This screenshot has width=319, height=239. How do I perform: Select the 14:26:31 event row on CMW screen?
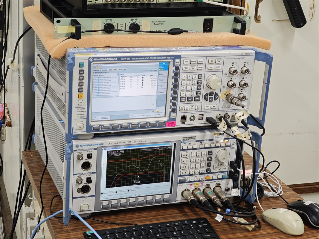138,78
